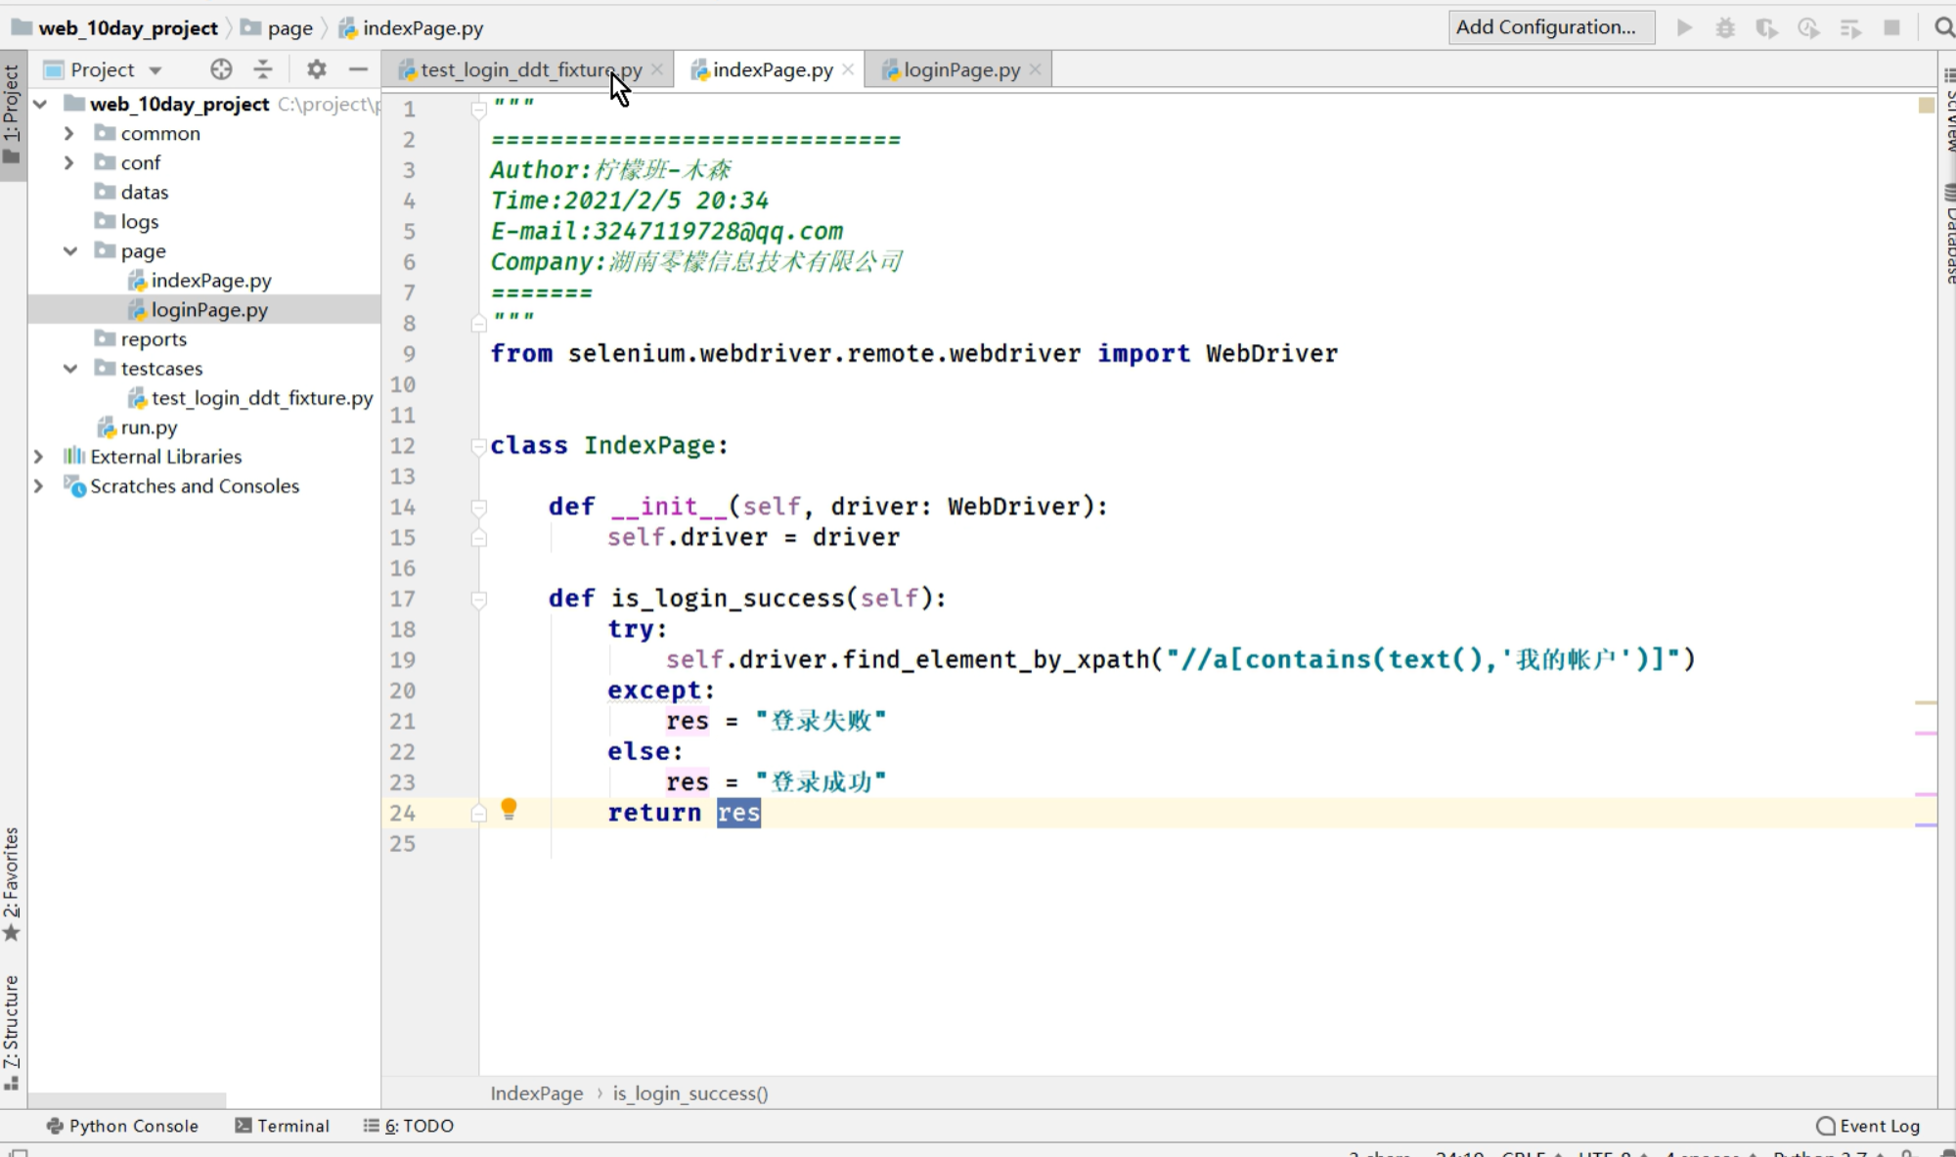Click the Debug bug icon
1956x1157 pixels.
click(x=1725, y=27)
